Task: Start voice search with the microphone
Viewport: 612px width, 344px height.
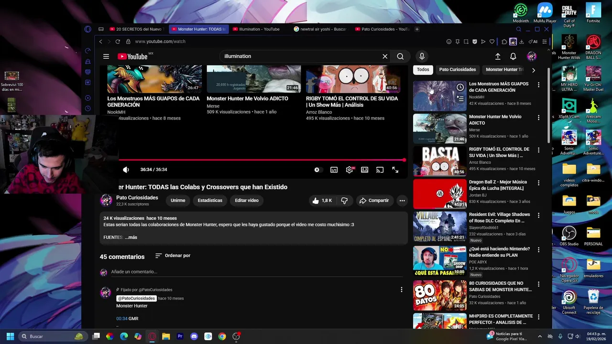Action: 422,56
